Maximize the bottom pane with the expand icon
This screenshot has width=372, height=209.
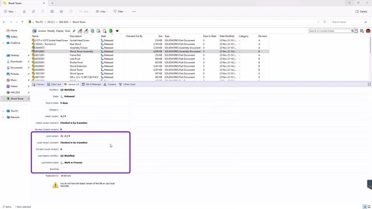pyautogui.click(x=369, y=84)
